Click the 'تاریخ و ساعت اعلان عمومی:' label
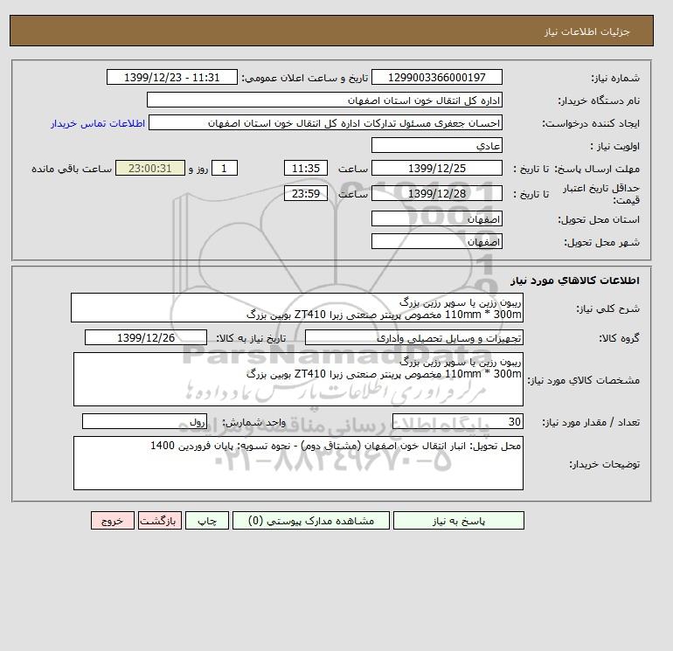The width and height of the screenshot is (673, 651). (x=305, y=78)
